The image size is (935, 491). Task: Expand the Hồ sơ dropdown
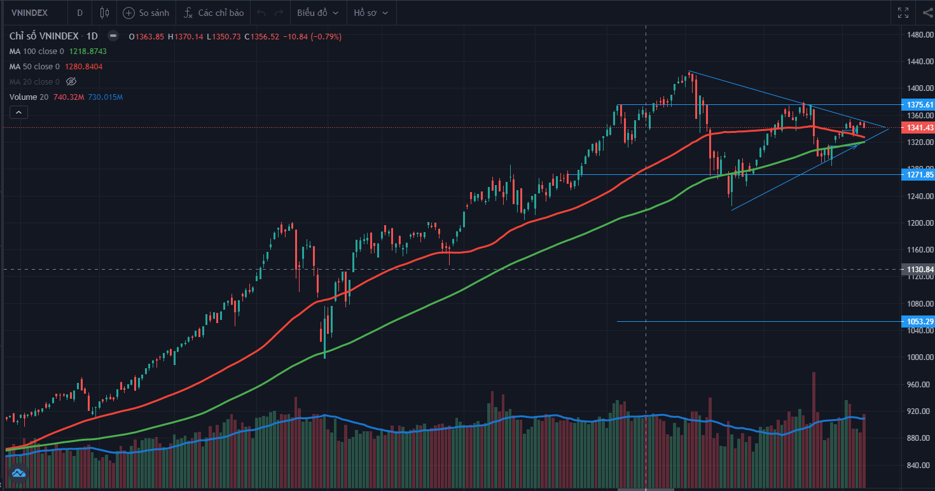(371, 13)
